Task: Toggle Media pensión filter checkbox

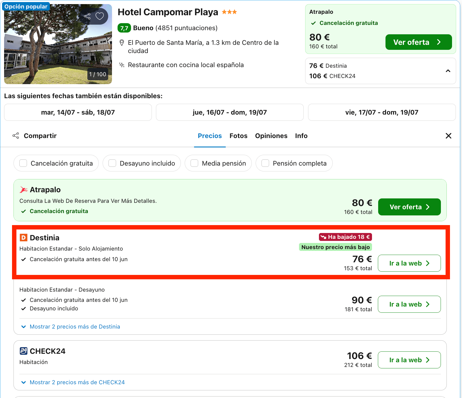Action: click(x=194, y=163)
